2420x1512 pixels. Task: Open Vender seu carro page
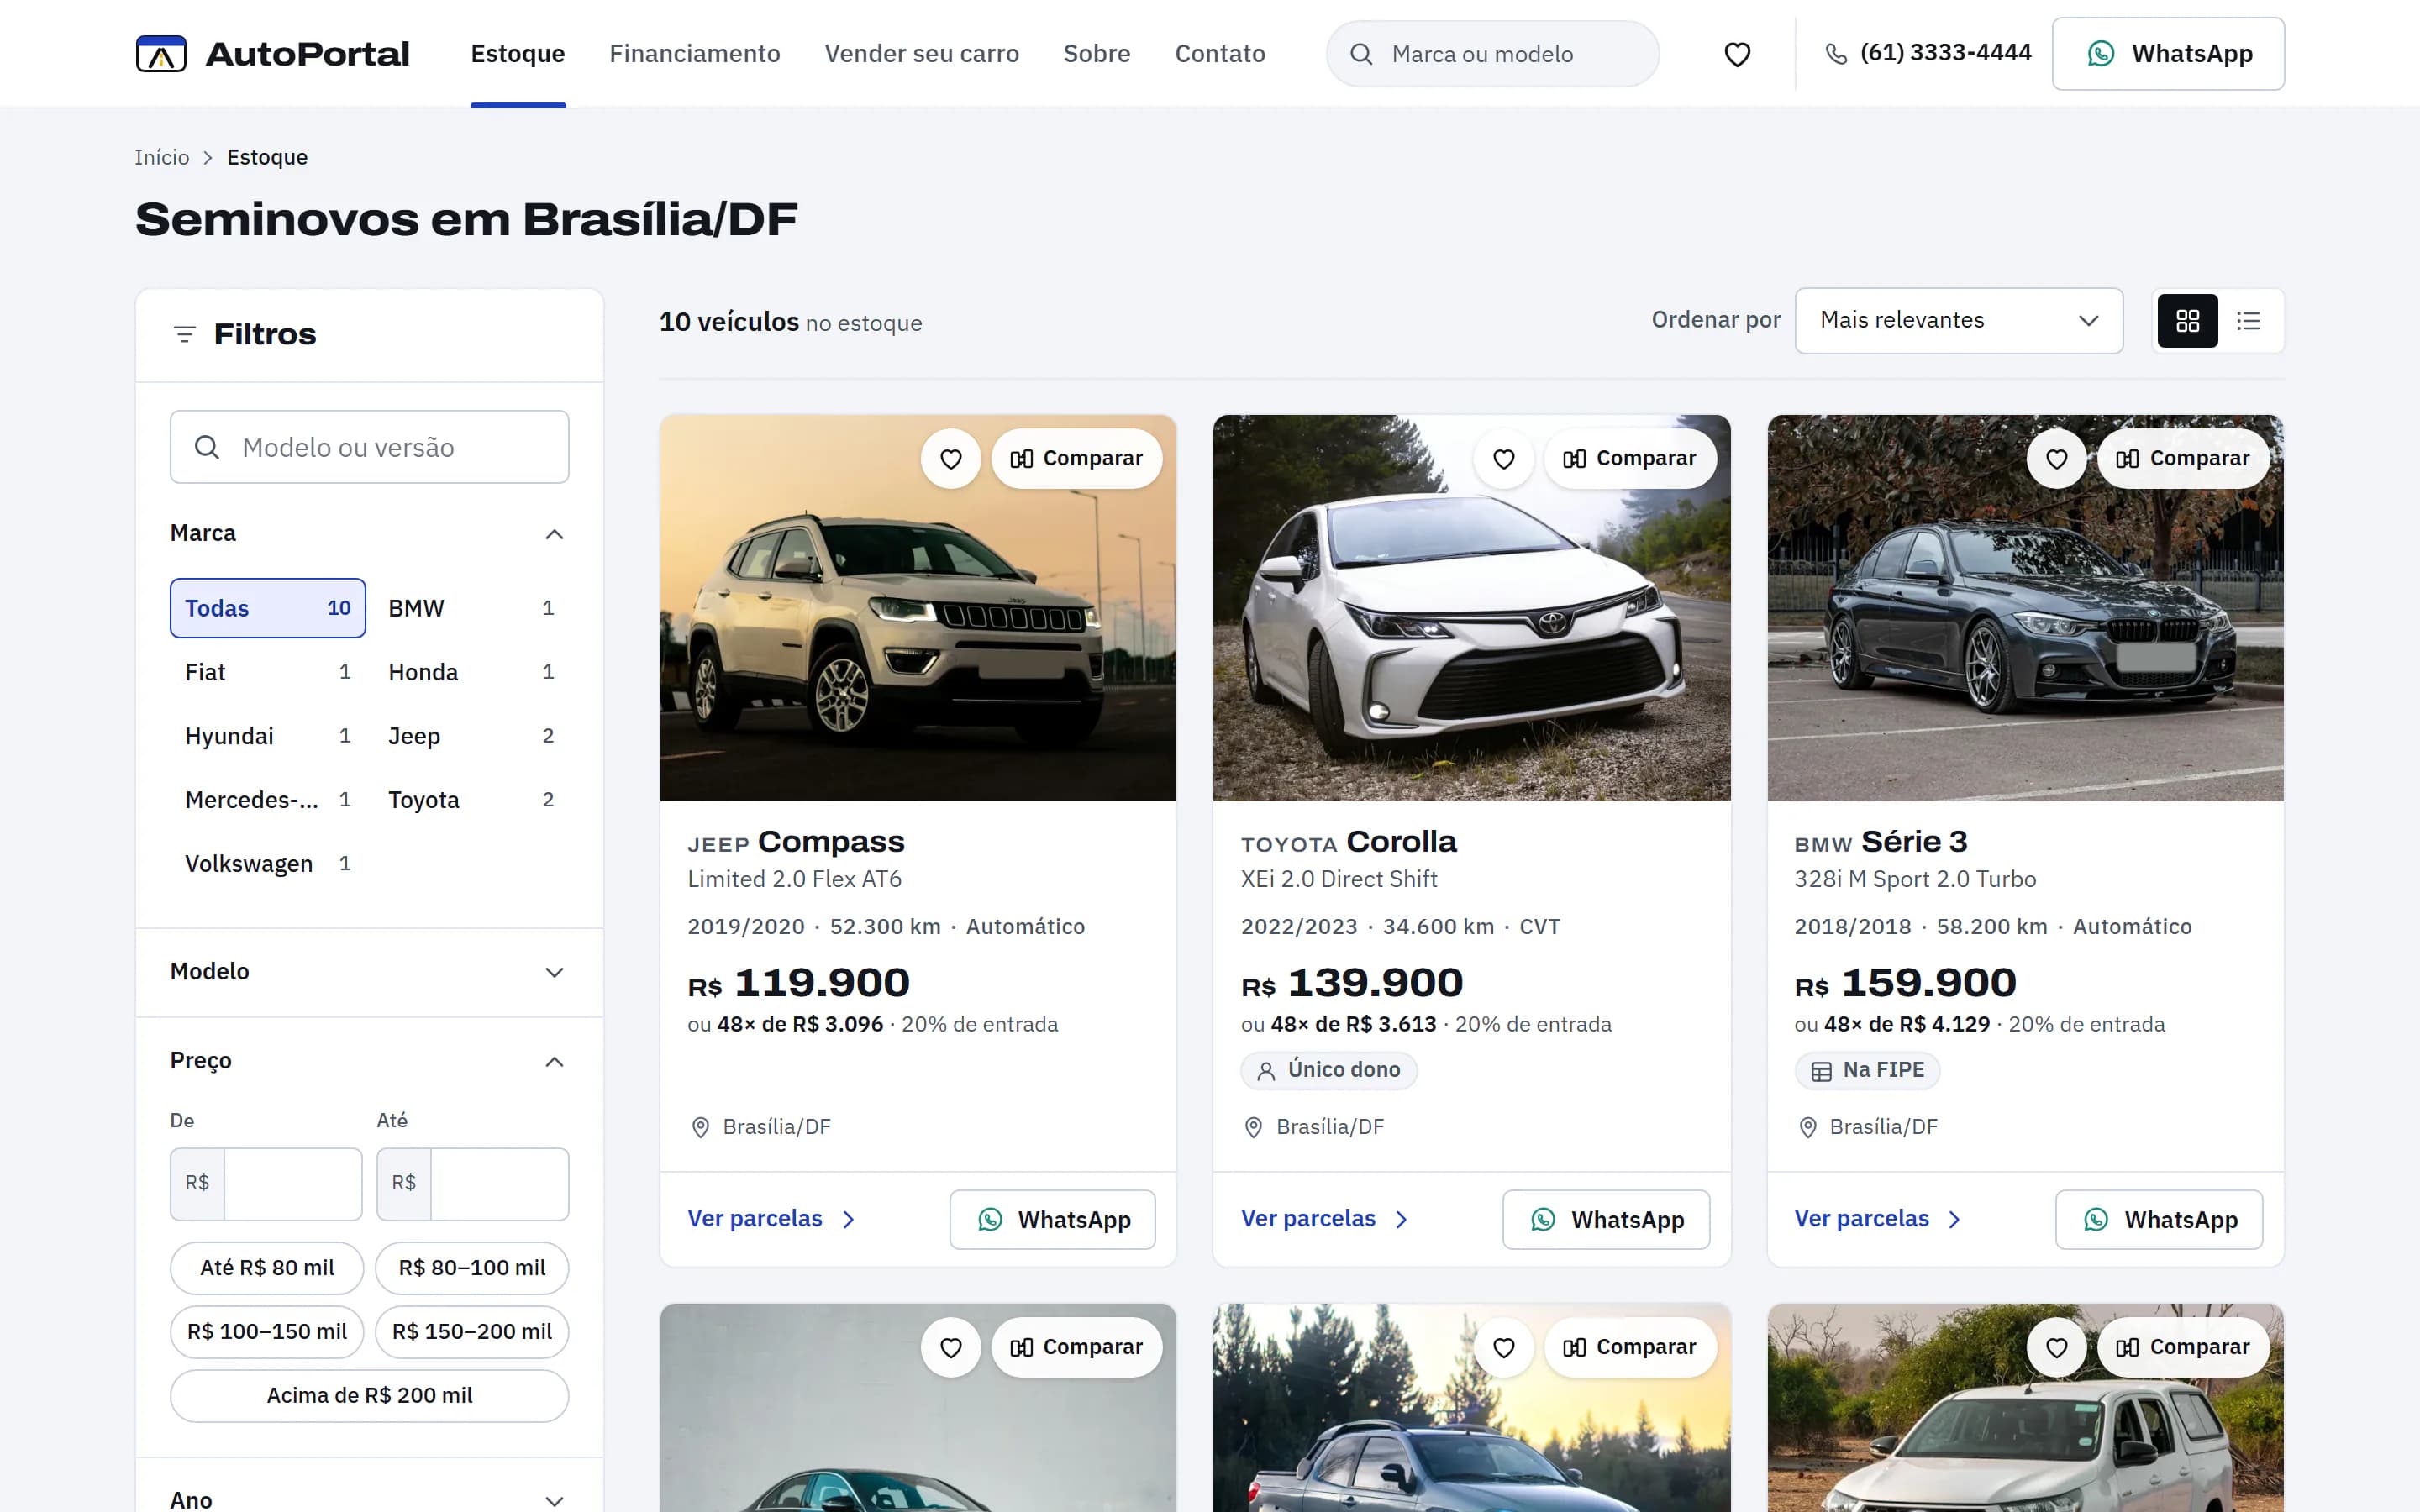click(922, 54)
